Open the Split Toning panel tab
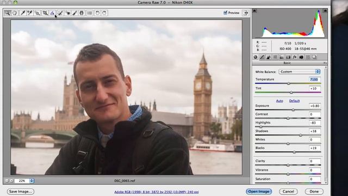Image resolution: width=348 pixels, height=196 pixels. 282,57
